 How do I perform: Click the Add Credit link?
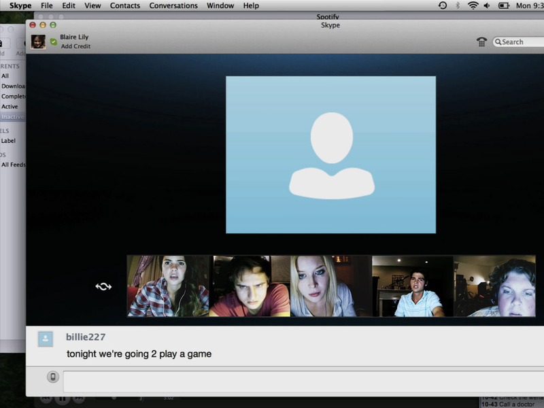tap(75, 46)
